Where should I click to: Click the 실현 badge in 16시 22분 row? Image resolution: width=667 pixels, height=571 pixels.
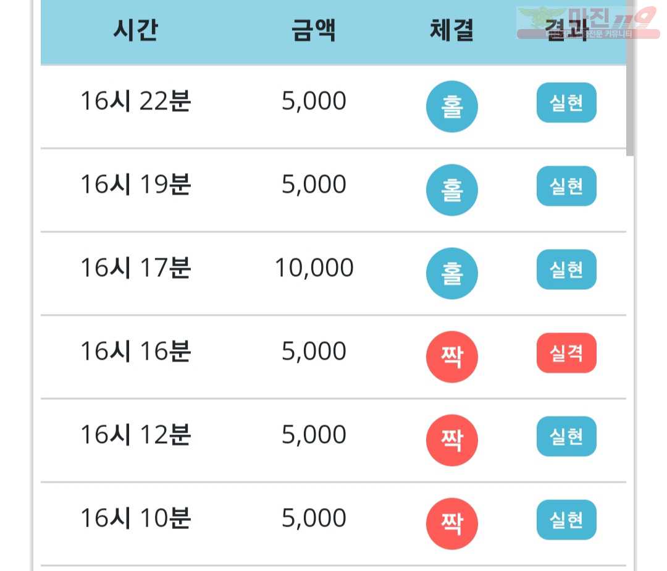[566, 103]
